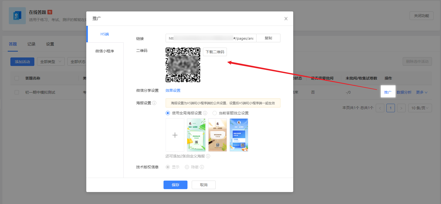Click the 是否需要批阅 column header
441x204 pixels.
[322, 78]
